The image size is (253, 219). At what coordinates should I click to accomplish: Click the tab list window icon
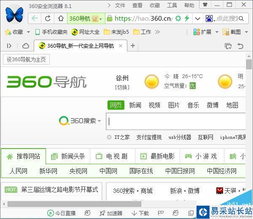tap(228, 46)
